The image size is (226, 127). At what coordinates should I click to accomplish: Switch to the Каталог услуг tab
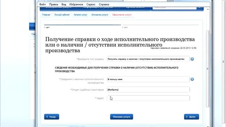[81, 15]
